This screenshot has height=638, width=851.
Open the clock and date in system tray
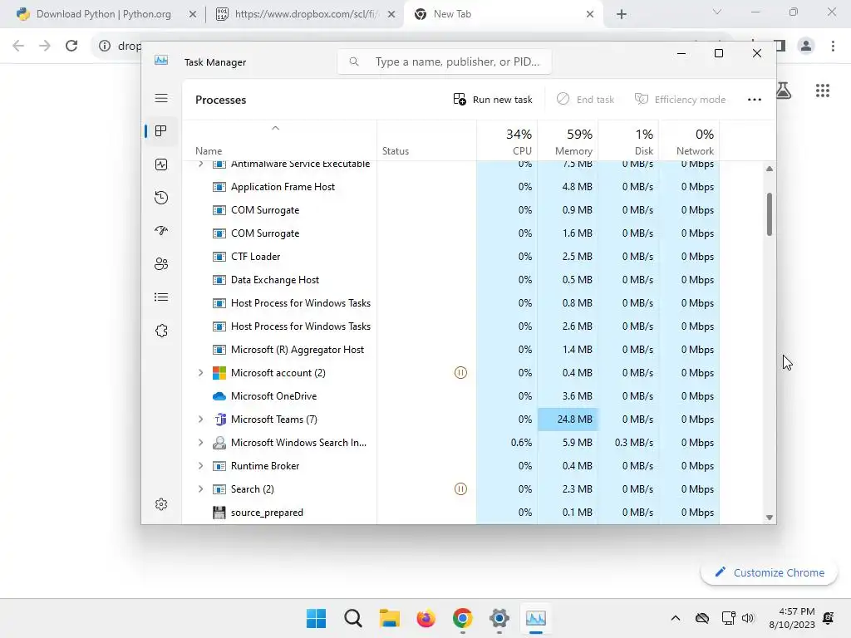[792, 618]
